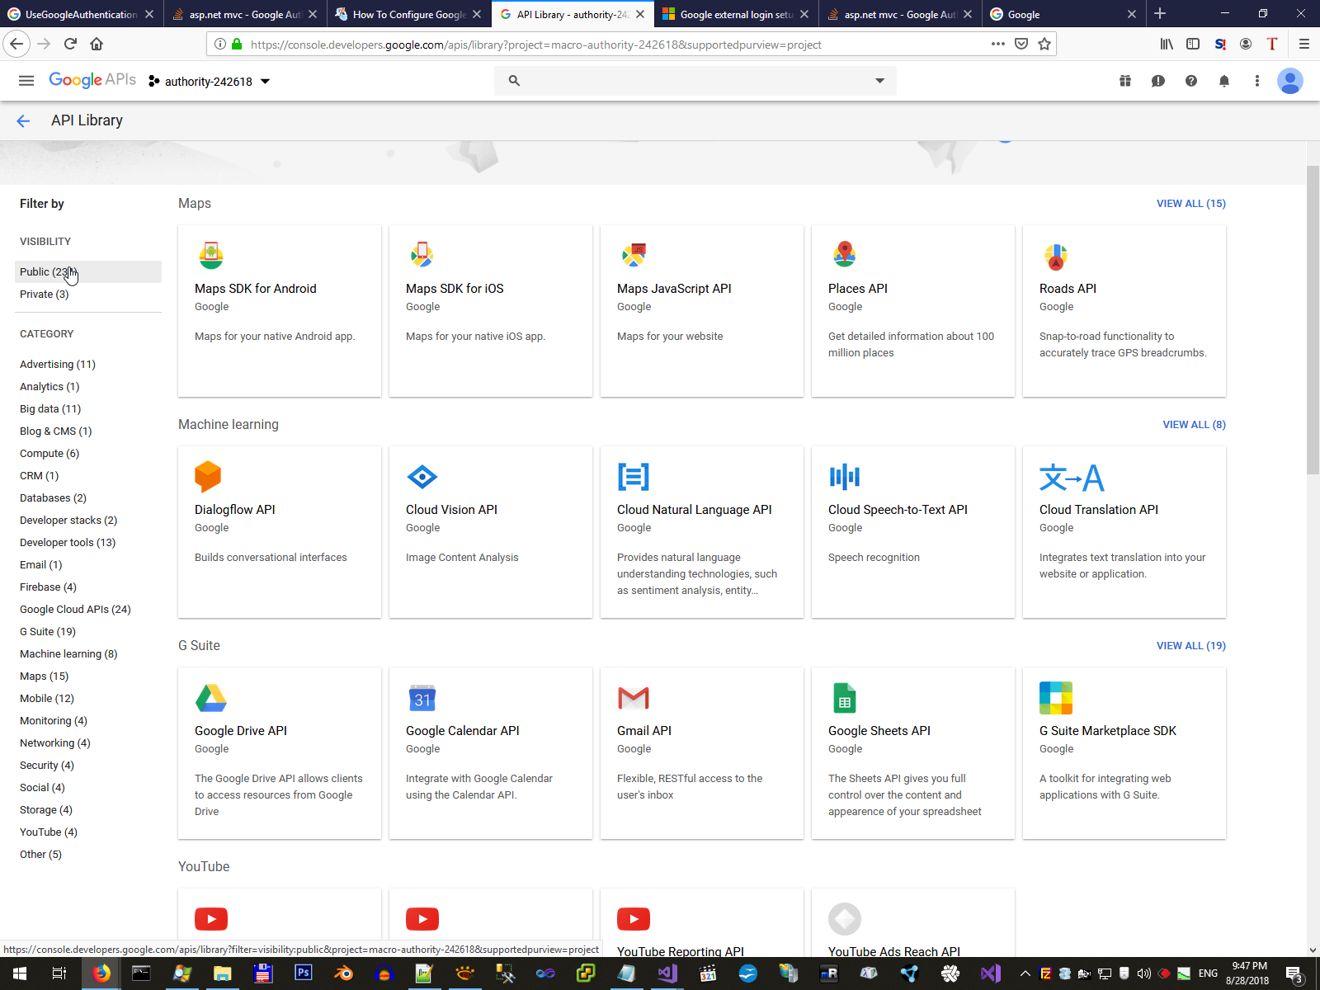
Task: Open the three-dot settings menu in console header
Action: (x=1257, y=81)
